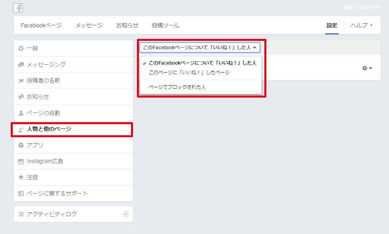The width and height of the screenshot is (389, 234).
Task: Open アクティビティログ
Action: coord(73,214)
